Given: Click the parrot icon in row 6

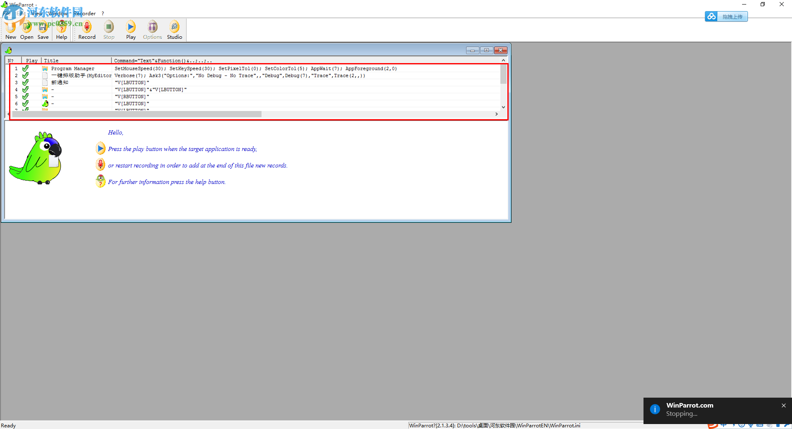Looking at the screenshot, I should [x=45, y=104].
